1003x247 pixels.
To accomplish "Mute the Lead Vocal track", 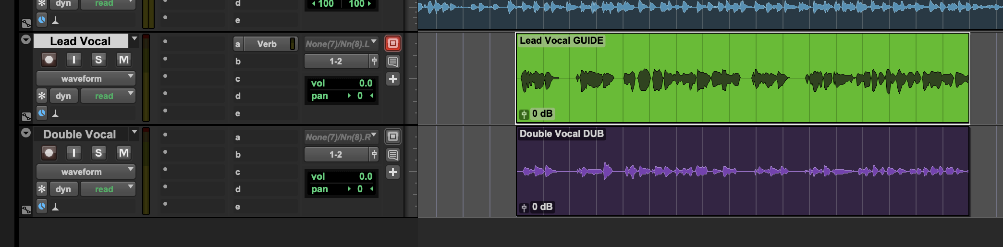I will coord(123,60).
